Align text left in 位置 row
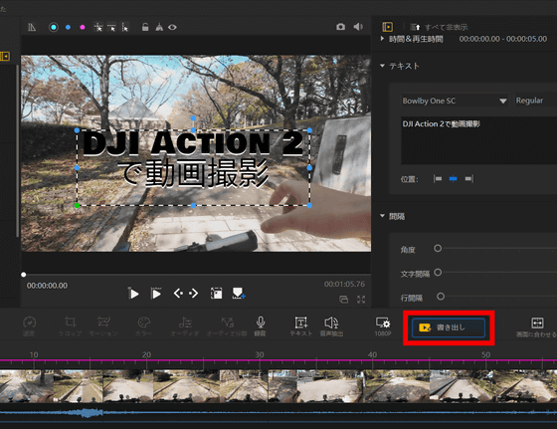This screenshot has height=429, width=557. (438, 178)
